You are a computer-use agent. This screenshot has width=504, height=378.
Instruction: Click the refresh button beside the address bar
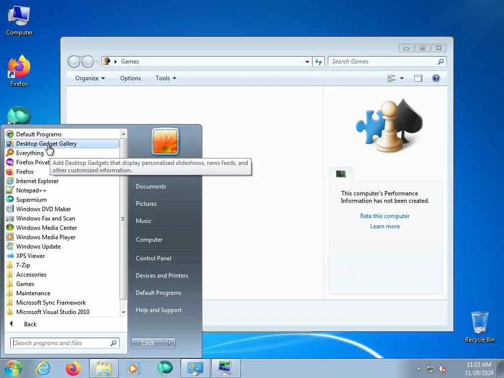318,62
